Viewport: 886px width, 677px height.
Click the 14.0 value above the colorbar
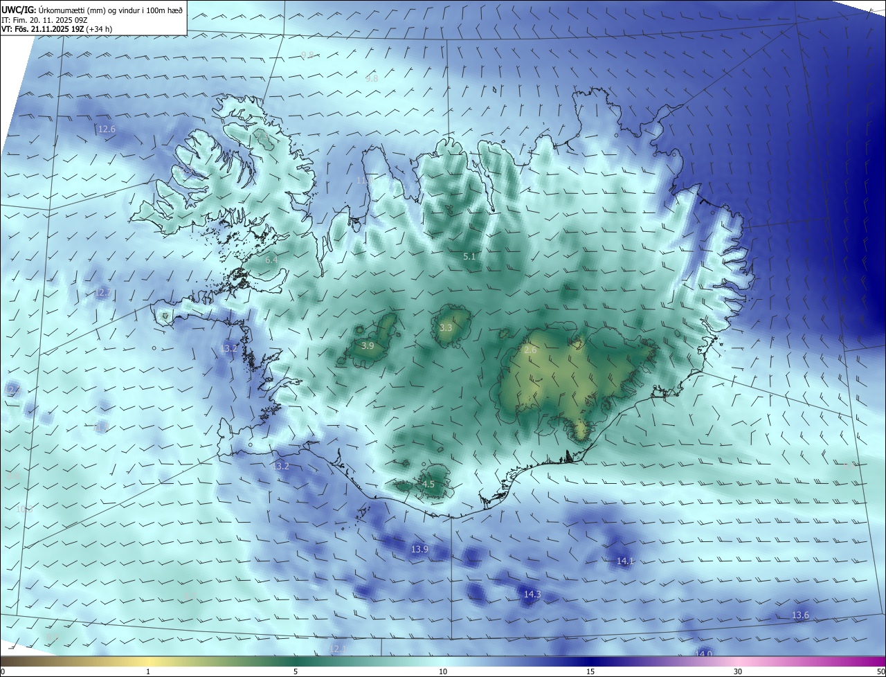[703, 653]
